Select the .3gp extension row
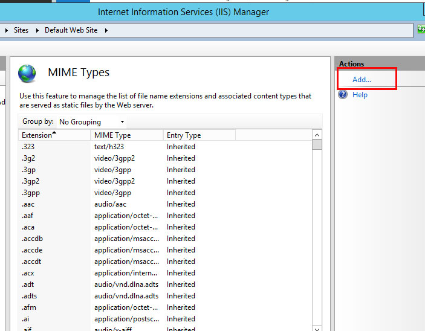This screenshot has height=331, width=425. [165, 170]
